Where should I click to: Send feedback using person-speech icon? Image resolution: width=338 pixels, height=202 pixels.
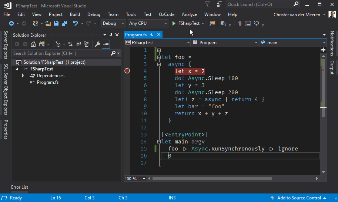(220, 4)
